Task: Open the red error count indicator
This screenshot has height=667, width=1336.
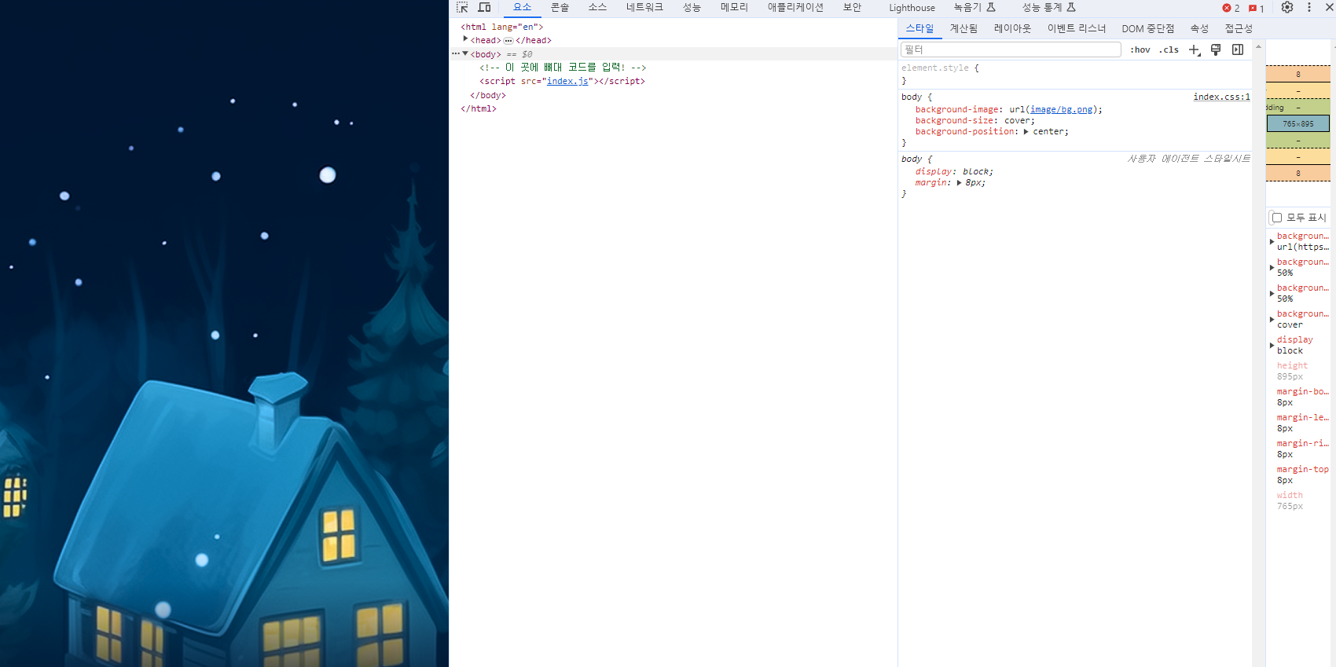Action: pos(1231,8)
